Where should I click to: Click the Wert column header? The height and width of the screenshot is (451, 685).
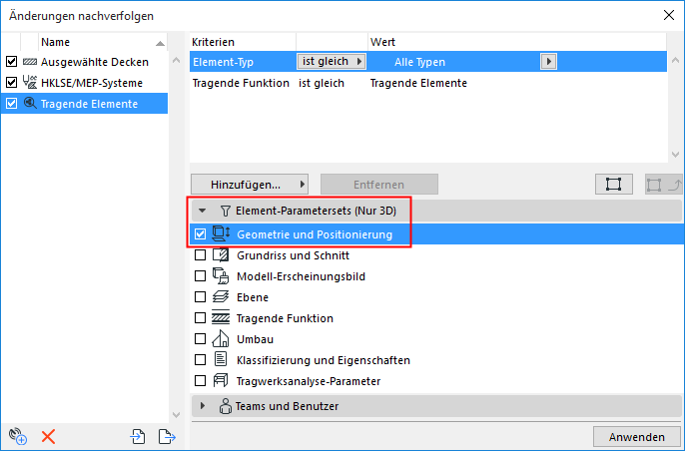[517, 42]
